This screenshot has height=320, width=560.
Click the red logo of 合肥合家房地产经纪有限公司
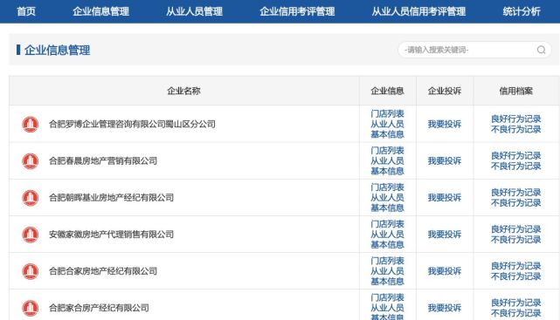pyautogui.click(x=31, y=271)
